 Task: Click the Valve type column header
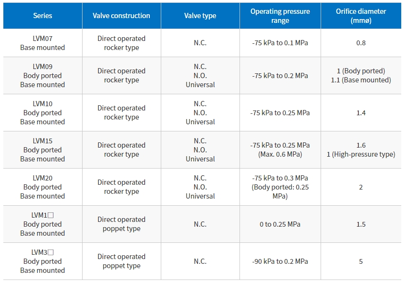coord(200,16)
